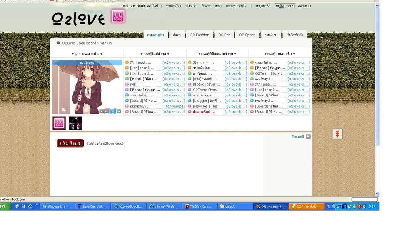Open the ค้นหา tab
This screenshot has width=394, height=246.
pos(177,35)
